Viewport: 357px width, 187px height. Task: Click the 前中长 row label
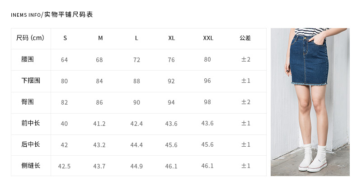[31, 123]
